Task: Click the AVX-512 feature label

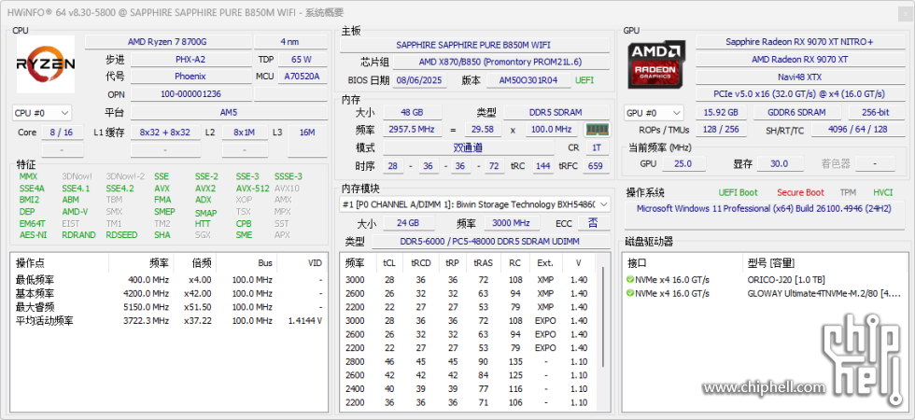Action: (253, 189)
